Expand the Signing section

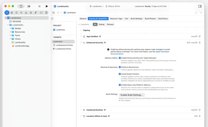point(81,30)
